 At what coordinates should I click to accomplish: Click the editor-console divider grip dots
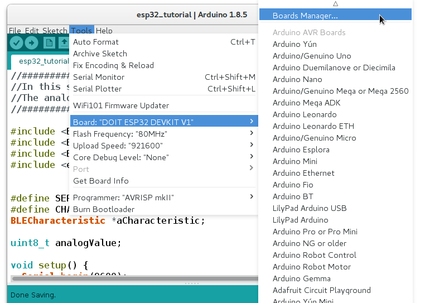pos(192,283)
